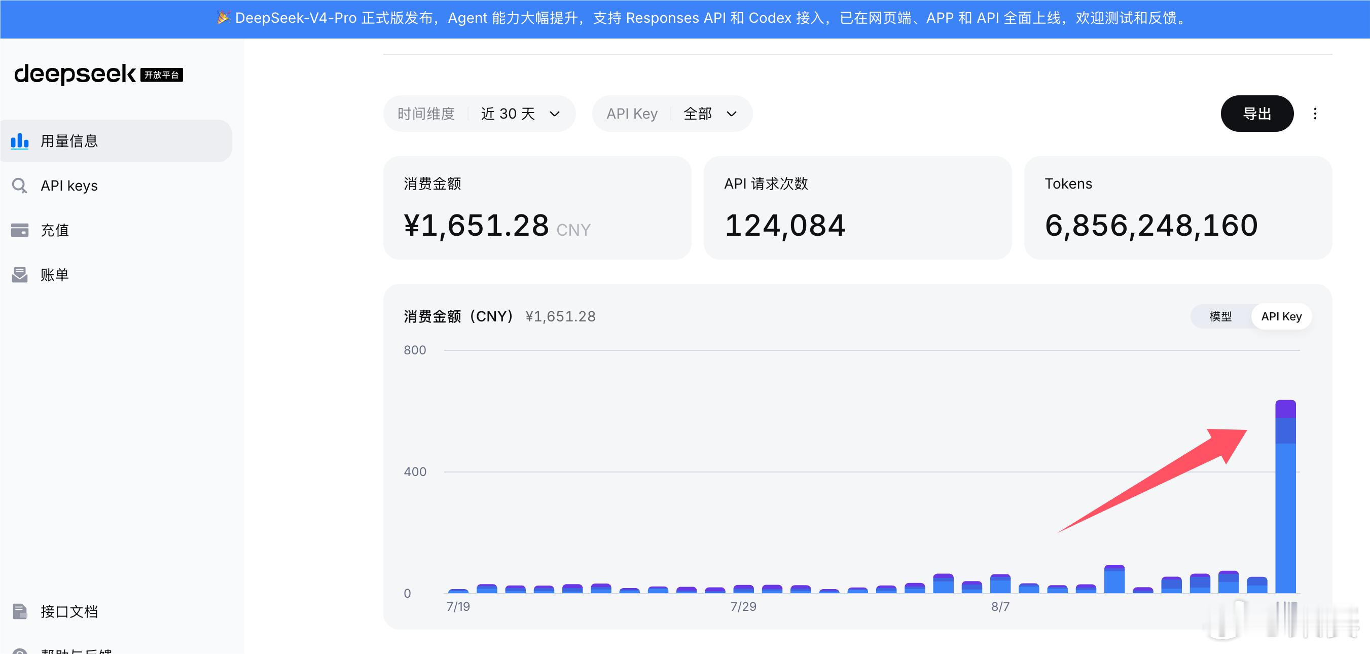Expand the API Key 全部 dropdown
This screenshot has height=654, width=1370.
click(x=672, y=114)
